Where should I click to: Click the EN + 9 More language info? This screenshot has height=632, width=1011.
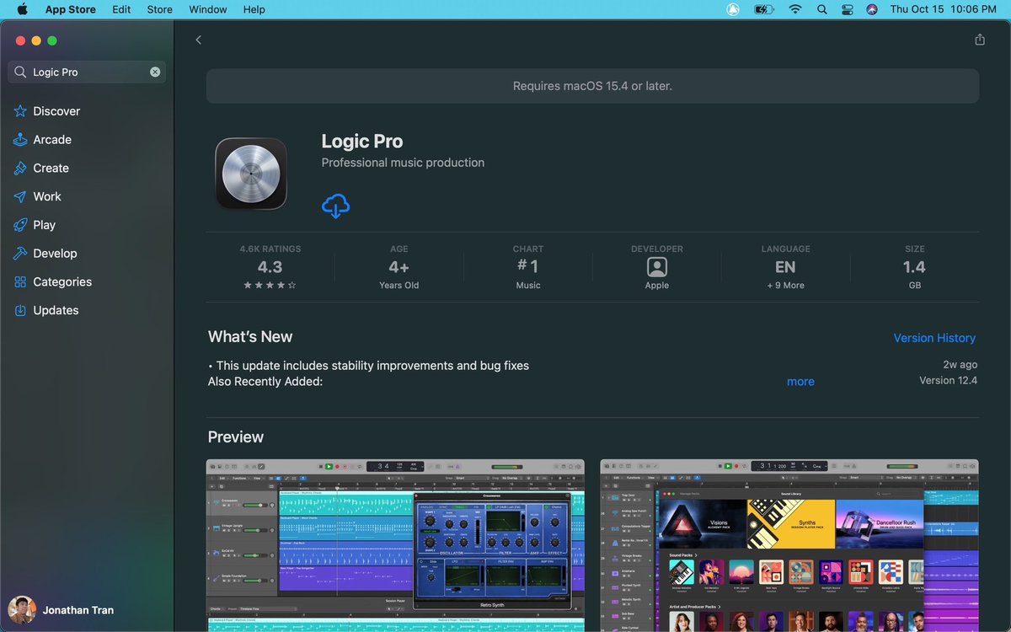[x=785, y=267]
